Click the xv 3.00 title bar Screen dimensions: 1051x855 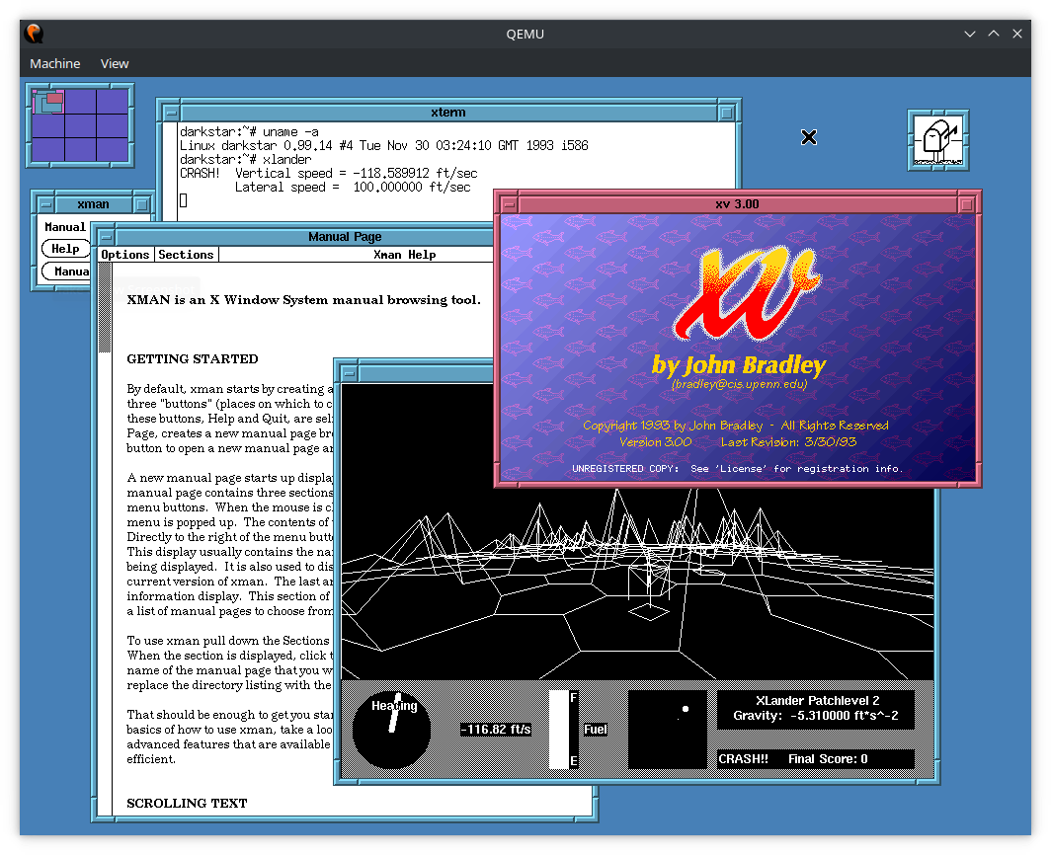(x=737, y=204)
